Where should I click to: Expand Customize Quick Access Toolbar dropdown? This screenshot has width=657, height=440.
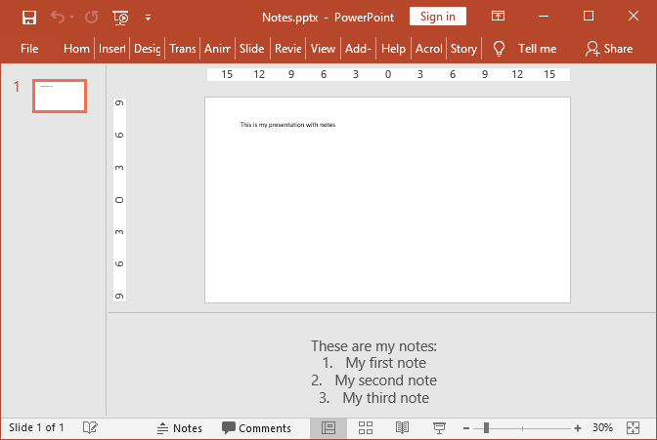(x=148, y=17)
